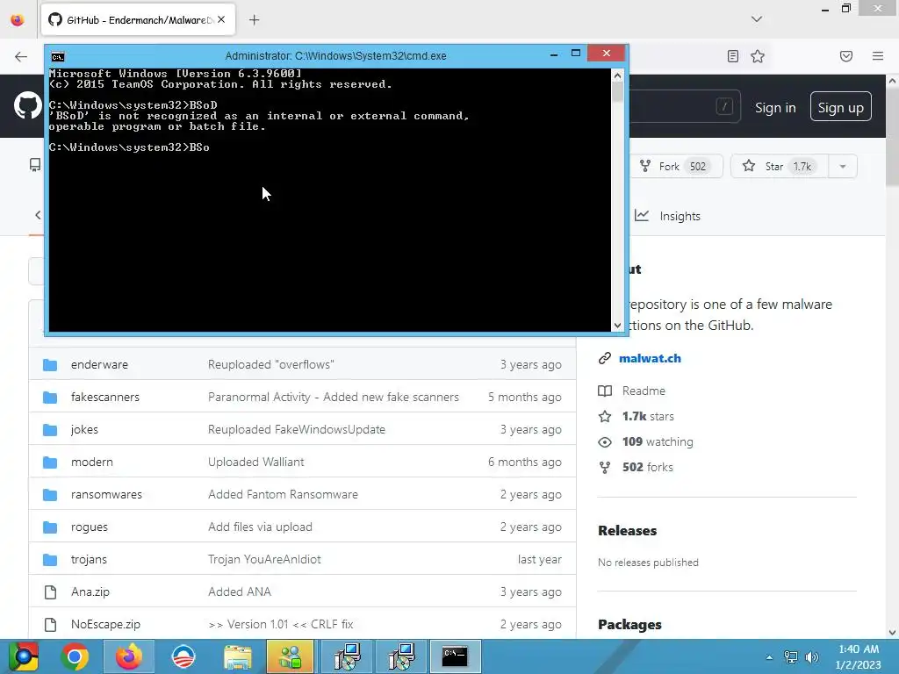899x674 pixels.
Task: Click file icon next to NoEscape.zip
Action: tap(50, 624)
